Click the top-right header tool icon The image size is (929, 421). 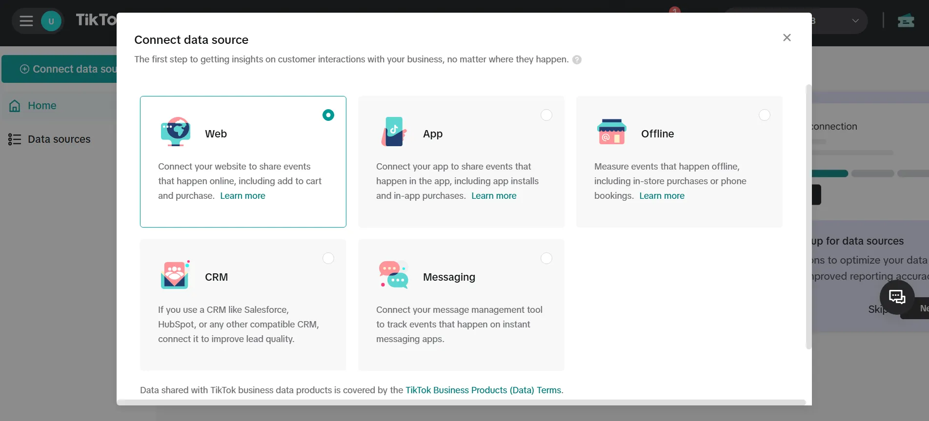[x=906, y=21]
